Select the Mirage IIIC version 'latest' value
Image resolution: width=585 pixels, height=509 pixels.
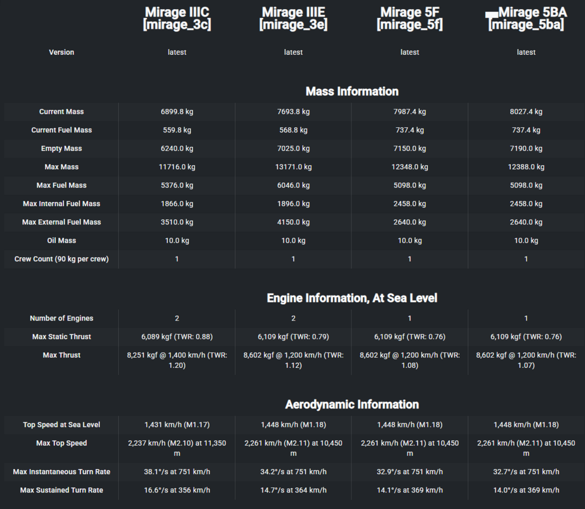177,52
